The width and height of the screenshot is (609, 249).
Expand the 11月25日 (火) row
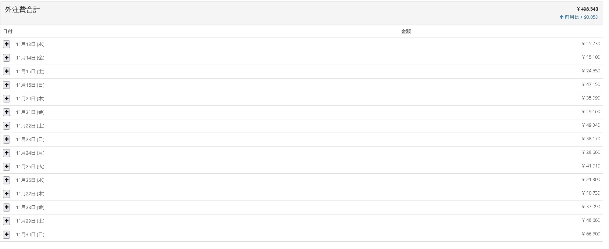click(x=7, y=166)
